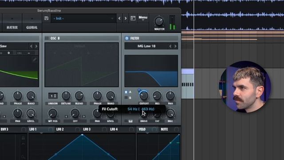Click the Fil Cutoff tooltip value 54 Hz

(x=132, y=109)
